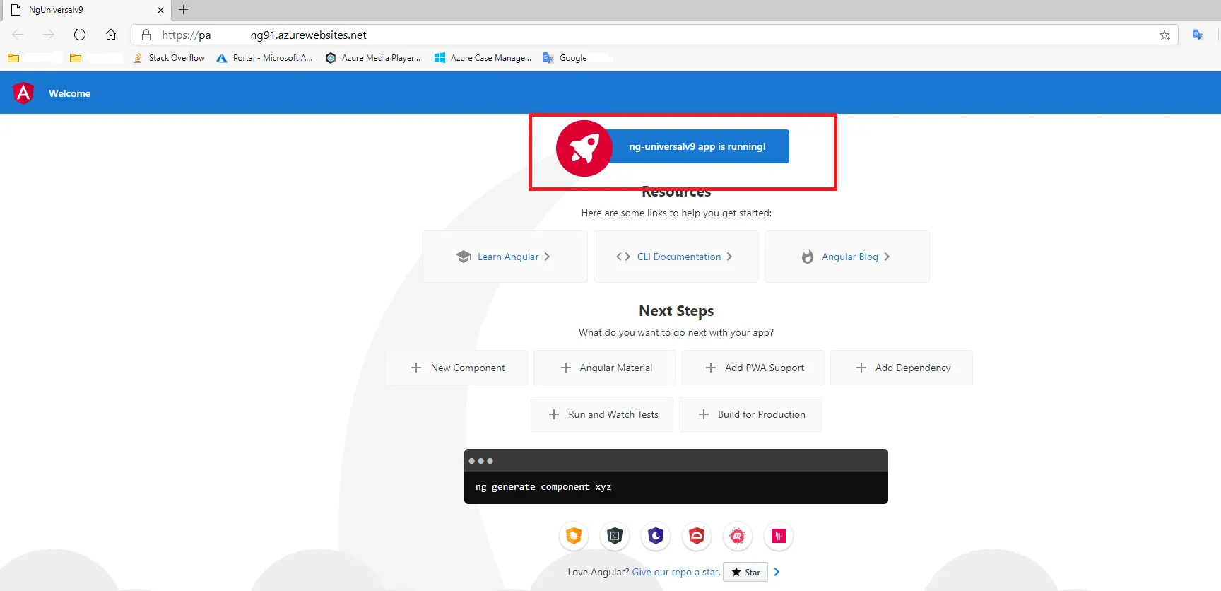Reload the page with the refresh icon

pyautogui.click(x=80, y=35)
